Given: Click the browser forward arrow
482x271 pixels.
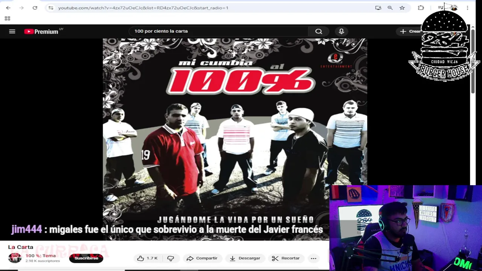Looking at the screenshot, I should click(x=21, y=8).
